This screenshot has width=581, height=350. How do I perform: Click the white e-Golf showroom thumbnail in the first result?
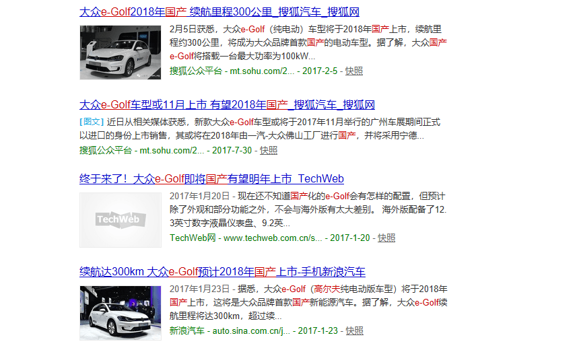pos(121,53)
